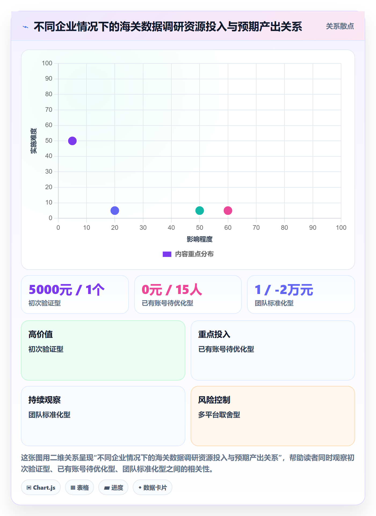Select the purple scatter point at y=50
376x516 pixels.
[72, 141]
